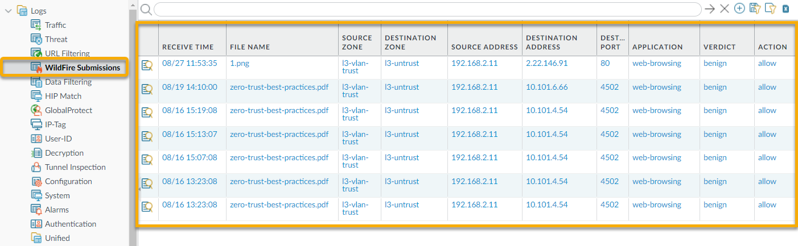The width and height of the screenshot is (798, 246).
Task: Collapse the Logs tree node
Action: pos(9,11)
